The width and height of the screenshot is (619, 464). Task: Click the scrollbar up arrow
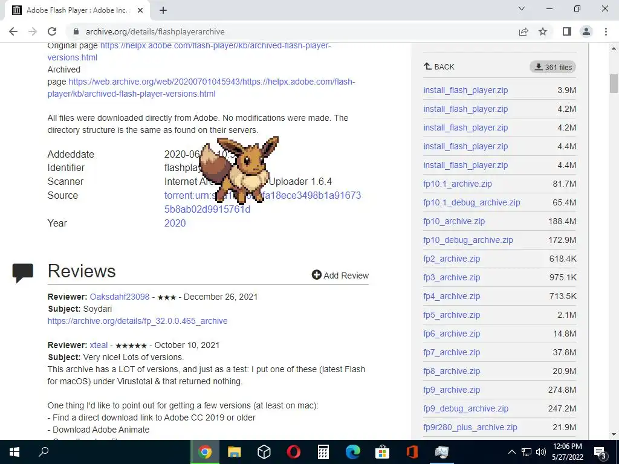click(614, 48)
